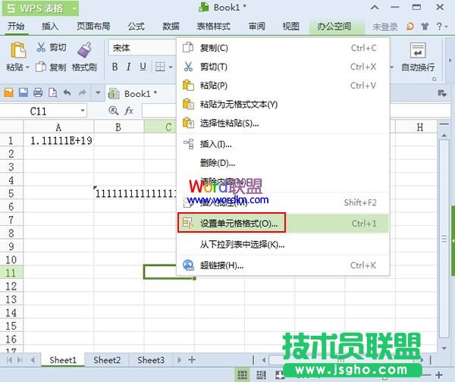Select the Format Painter brush icon
Viewport: 455px width, 382px height.
point(84,49)
